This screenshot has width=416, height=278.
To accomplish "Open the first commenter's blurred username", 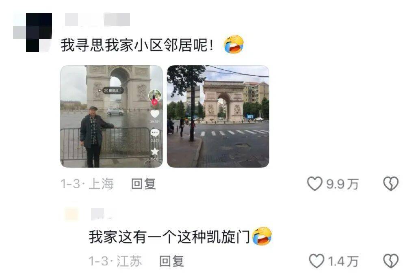I will point(97,19).
